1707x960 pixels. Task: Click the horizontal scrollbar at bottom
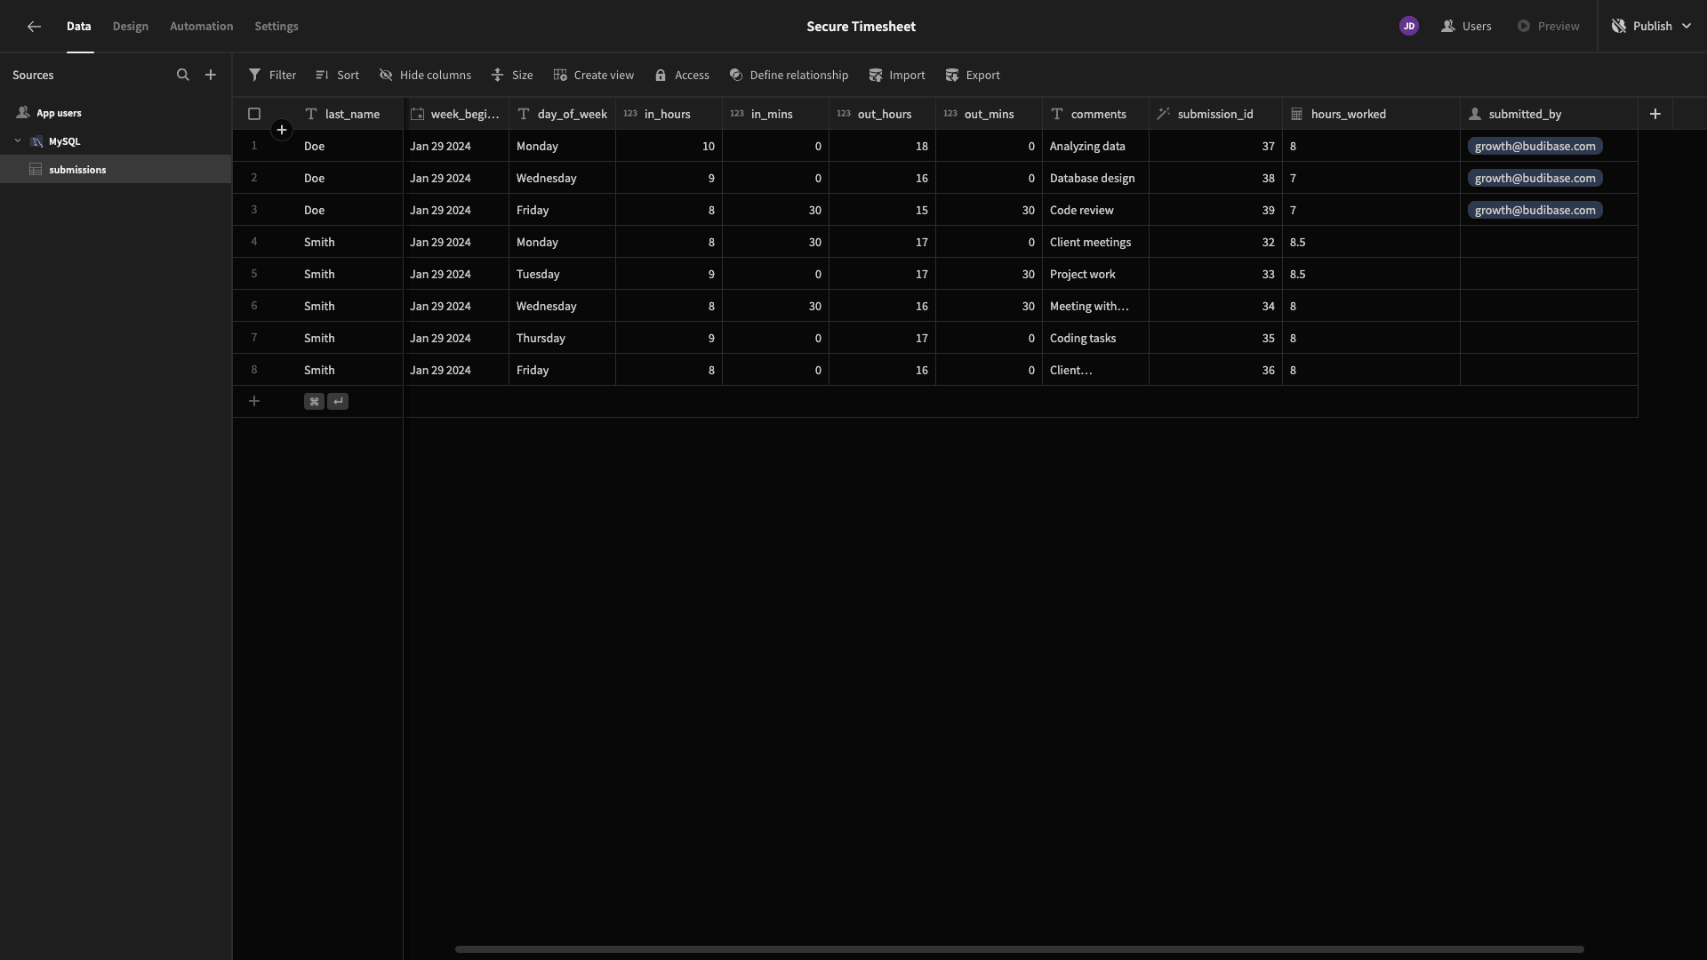(1019, 949)
